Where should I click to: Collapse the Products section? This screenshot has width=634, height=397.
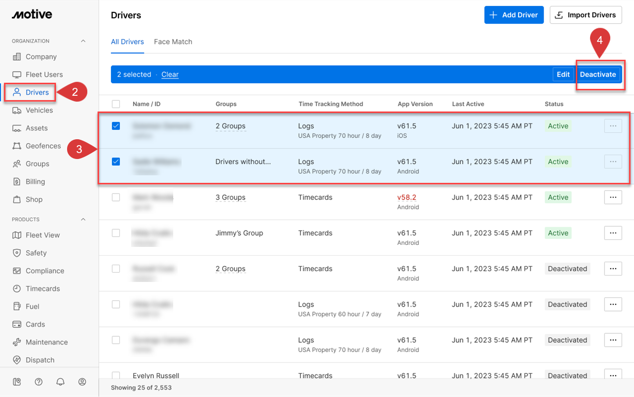click(x=83, y=219)
